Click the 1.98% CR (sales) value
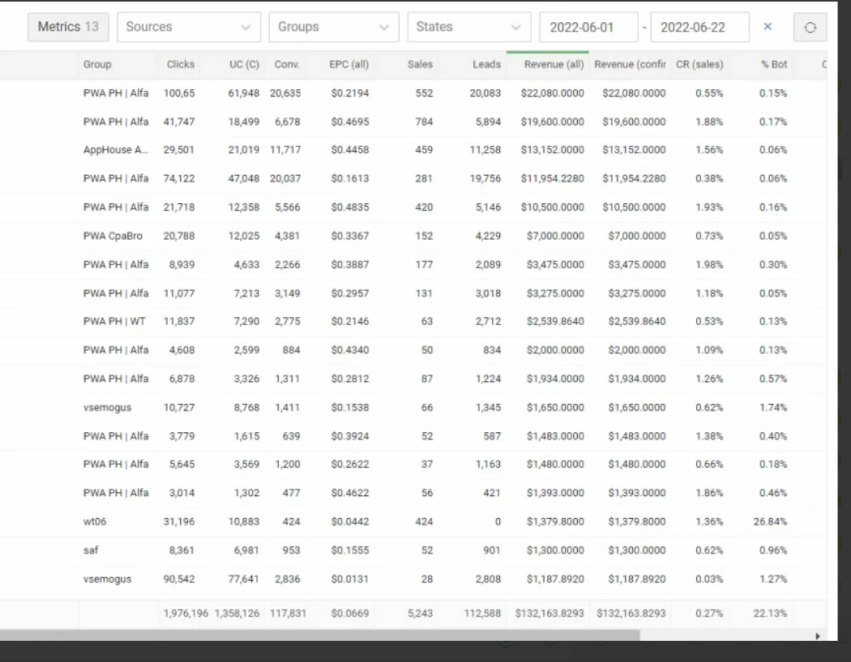This screenshot has height=662, width=851. pos(709,264)
